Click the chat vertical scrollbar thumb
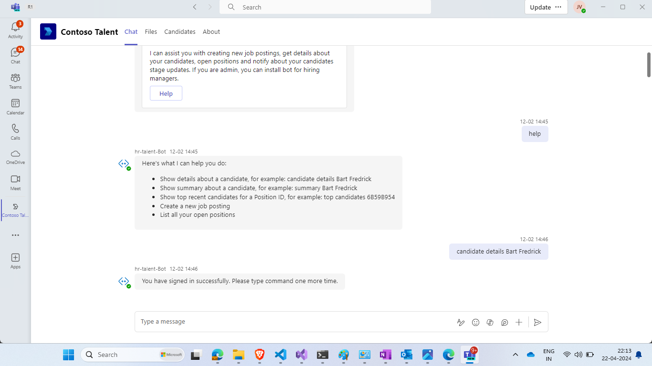652x366 pixels. (x=649, y=64)
